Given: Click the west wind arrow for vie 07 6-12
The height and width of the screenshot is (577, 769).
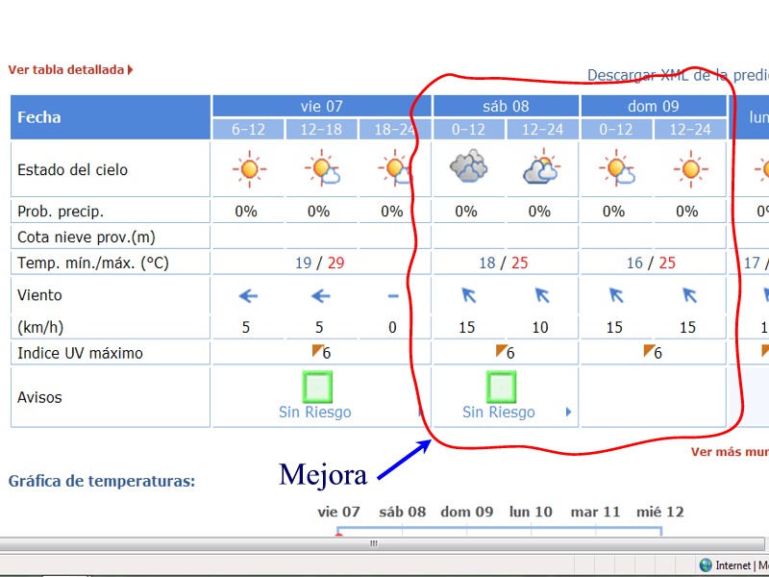Looking at the screenshot, I should [248, 296].
